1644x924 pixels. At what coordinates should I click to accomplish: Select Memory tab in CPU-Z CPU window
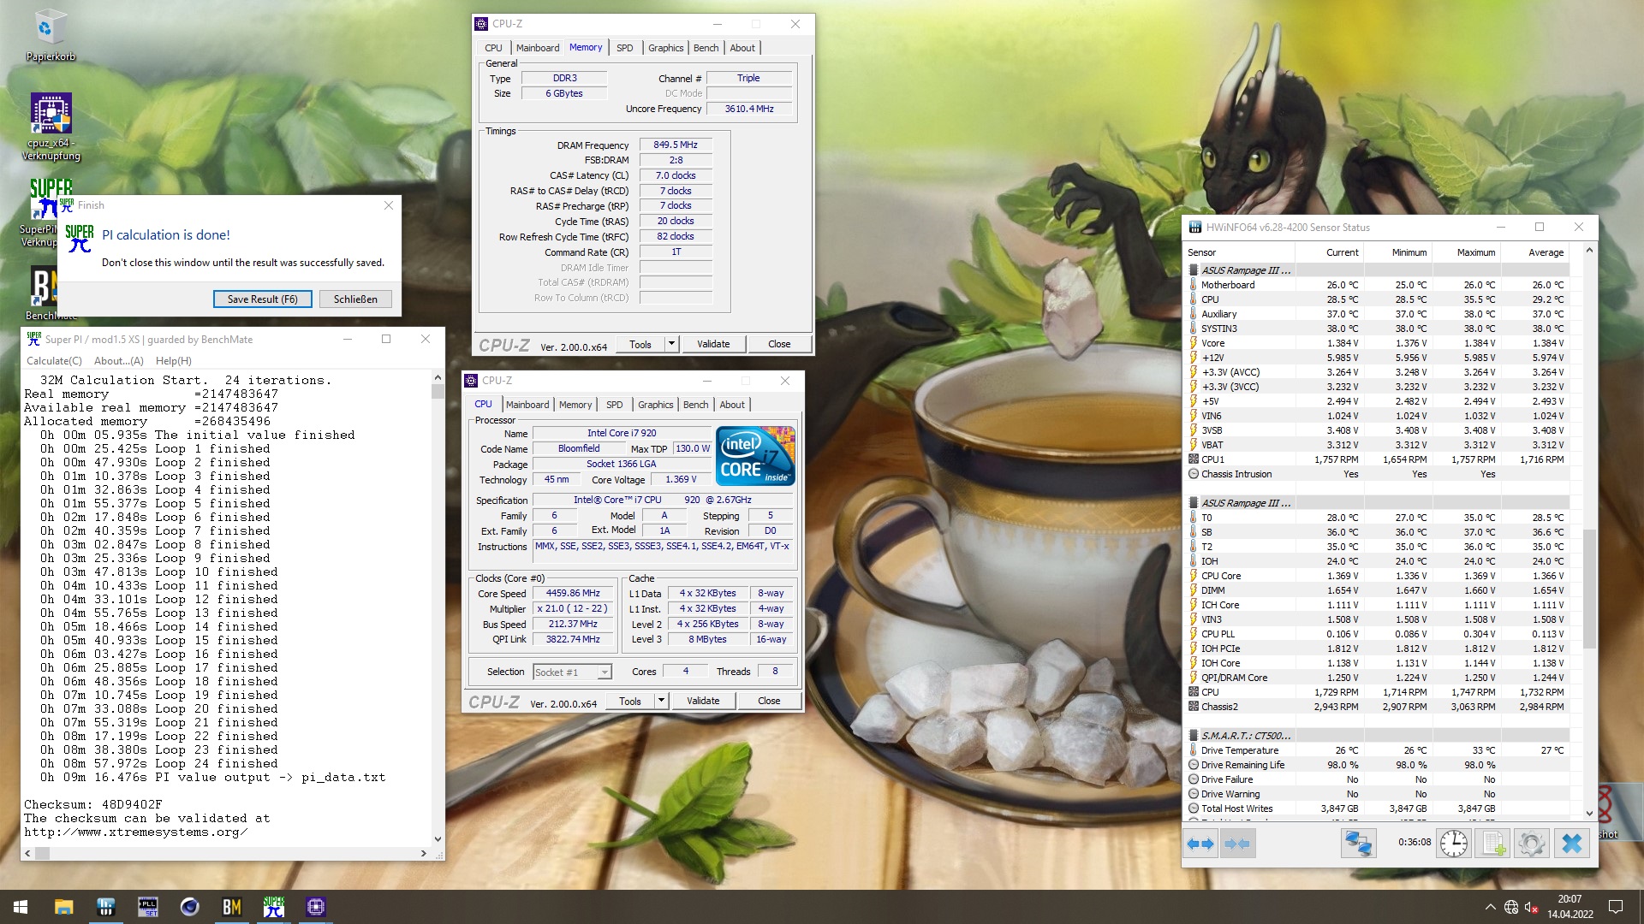(x=575, y=405)
